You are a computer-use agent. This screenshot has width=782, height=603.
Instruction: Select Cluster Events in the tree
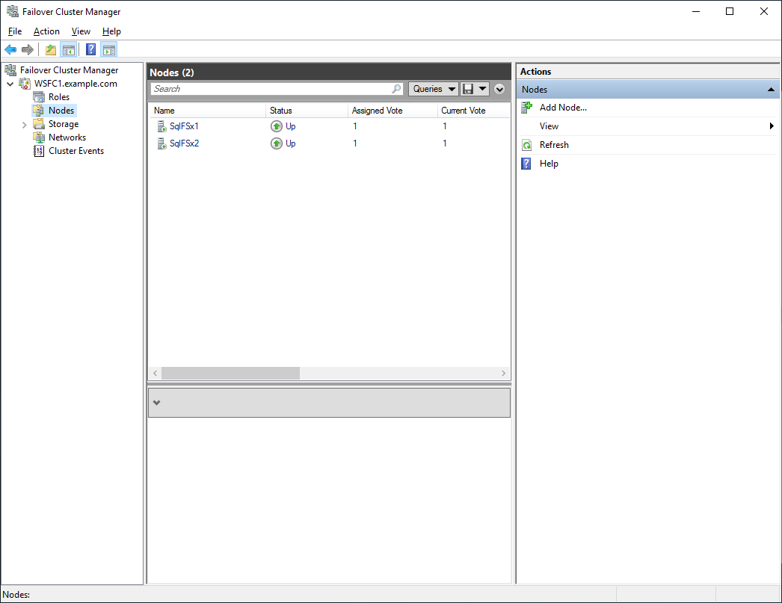point(76,151)
